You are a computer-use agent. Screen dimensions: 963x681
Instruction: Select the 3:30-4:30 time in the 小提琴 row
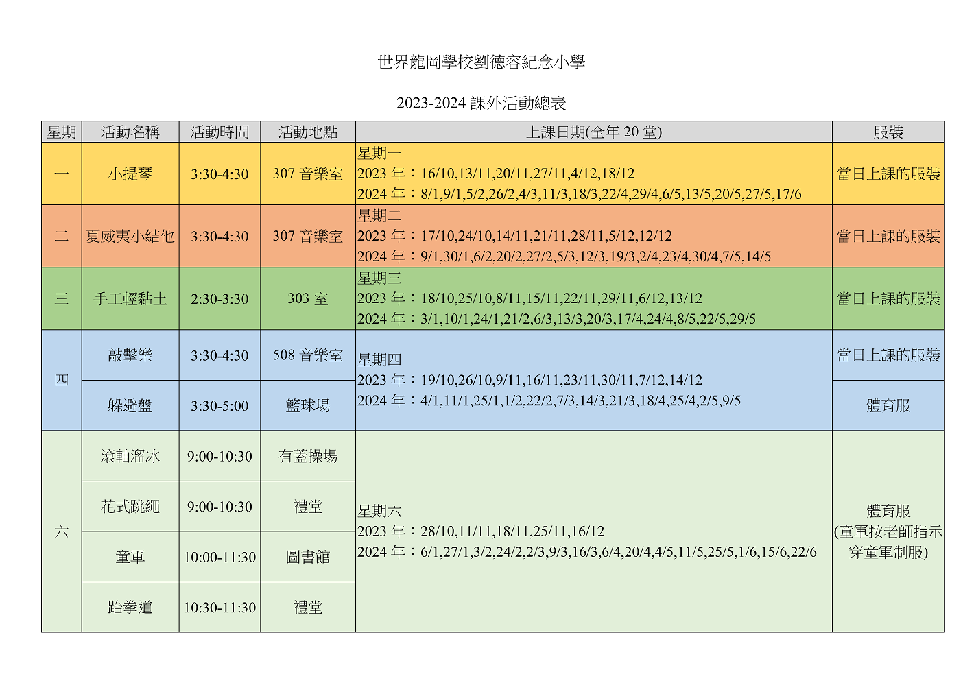coord(219,174)
